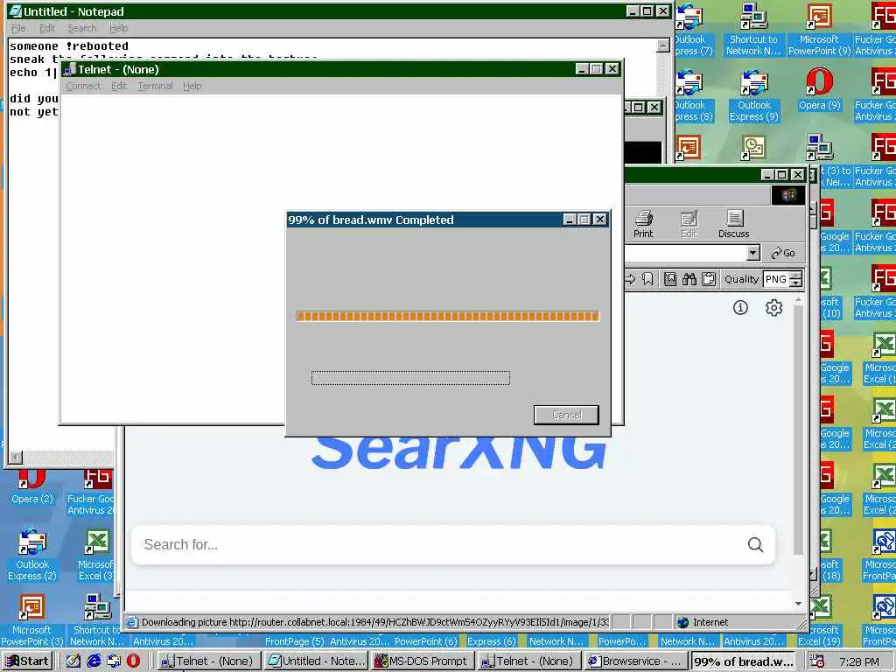Click the dotted focus box under the progress bar
Viewport: 896px width, 672px height.
click(410, 378)
